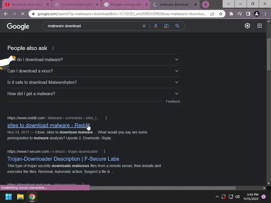The width and height of the screenshot is (271, 203).
Task: View site security lock information
Action: (x=33, y=14)
